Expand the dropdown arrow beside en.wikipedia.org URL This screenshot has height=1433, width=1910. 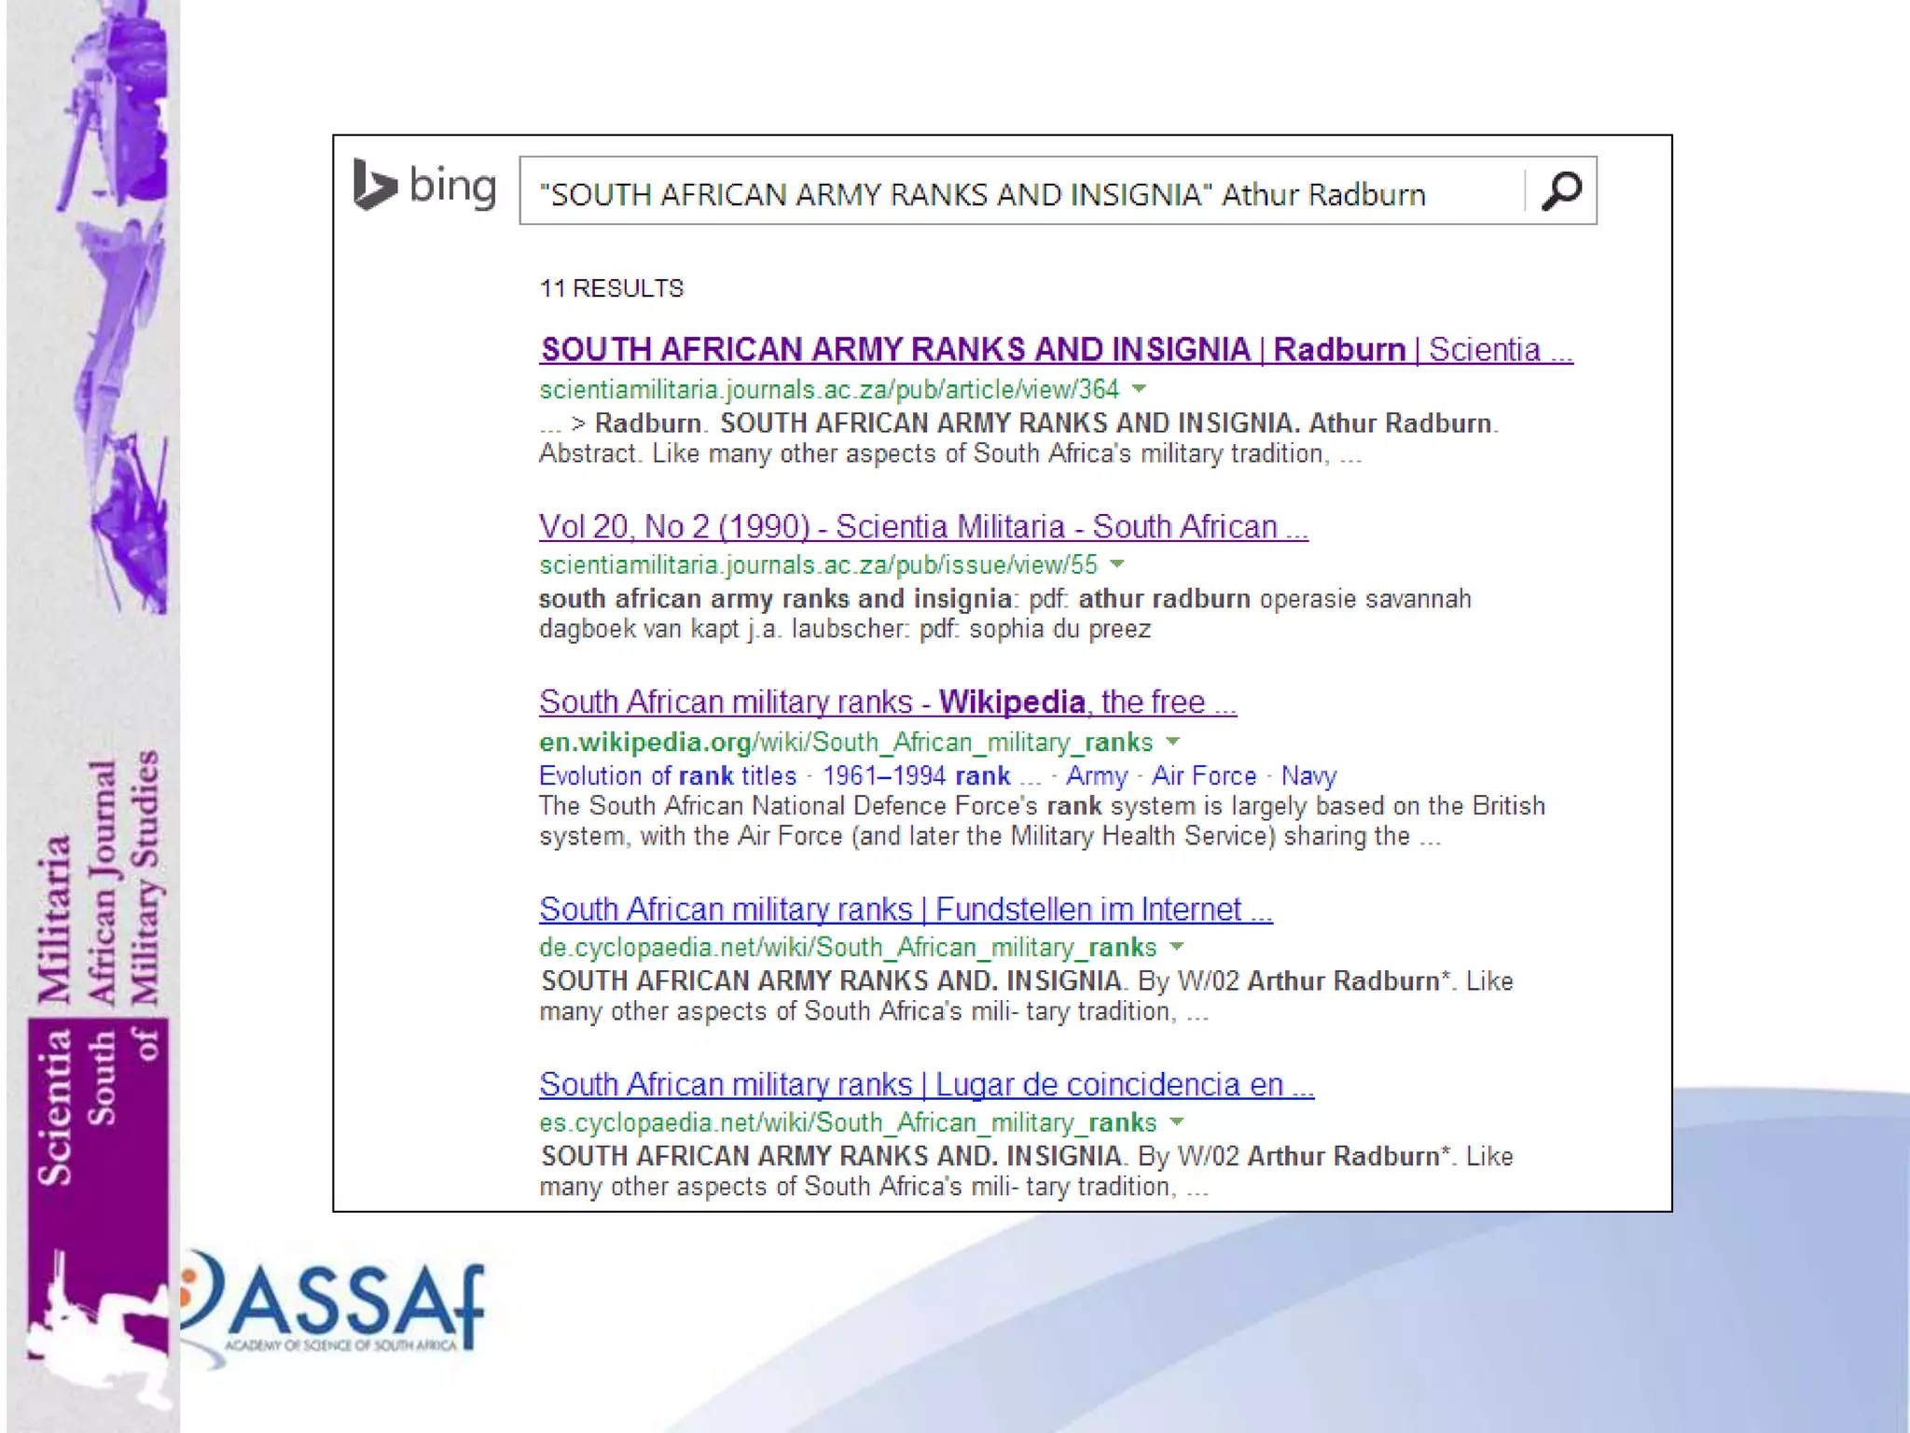[x=1173, y=742]
